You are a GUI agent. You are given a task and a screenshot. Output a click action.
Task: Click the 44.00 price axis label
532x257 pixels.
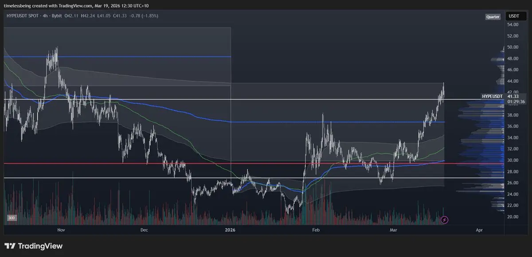[513, 81]
